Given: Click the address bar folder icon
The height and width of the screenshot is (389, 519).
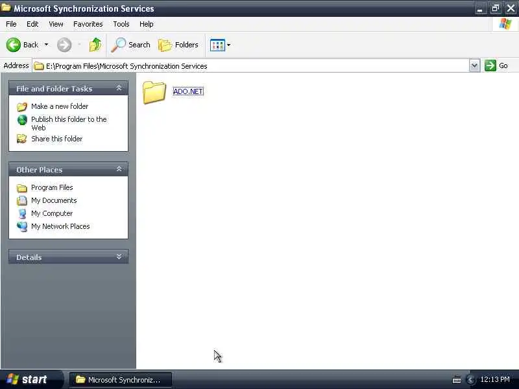Looking at the screenshot, I should tap(39, 66).
